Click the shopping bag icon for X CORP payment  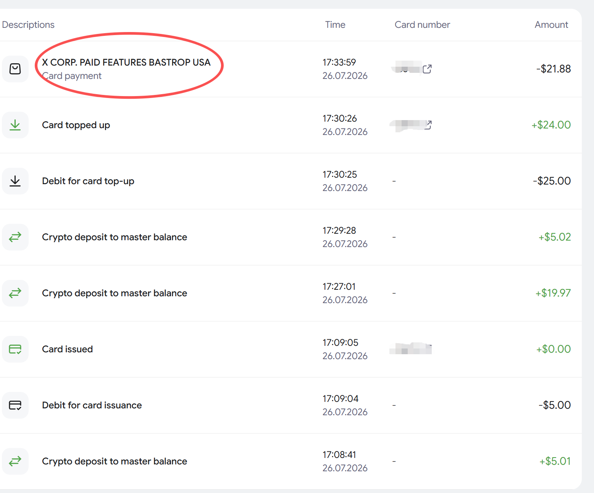click(x=15, y=69)
